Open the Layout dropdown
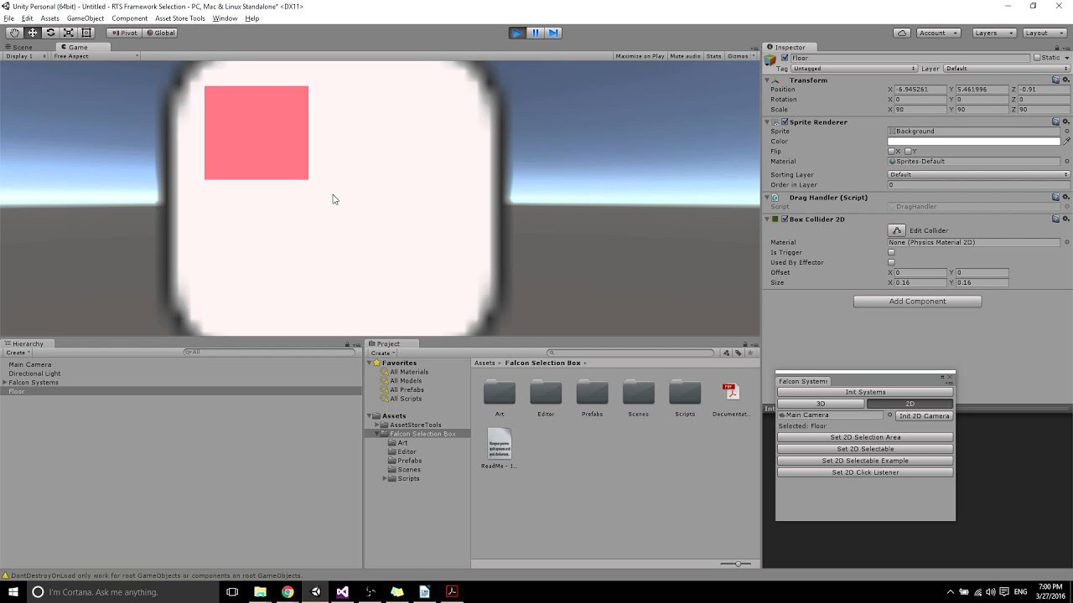The image size is (1073, 603). click(x=1044, y=33)
